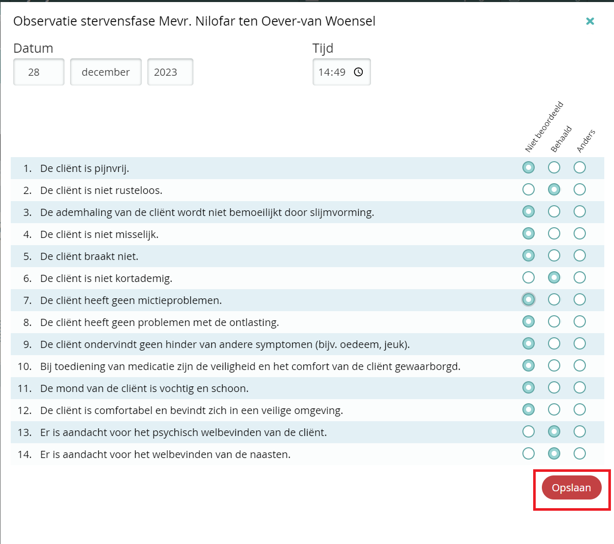The image size is (614, 544).
Task: Mark andere symptomen statement as Behaald
Action: click(x=554, y=343)
